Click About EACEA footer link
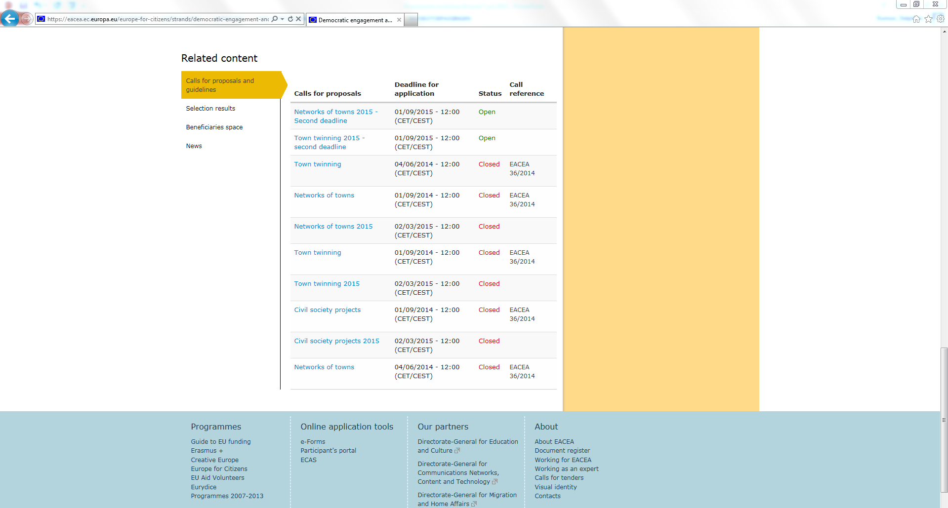Viewport: 948px width, 508px height. (554, 442)
